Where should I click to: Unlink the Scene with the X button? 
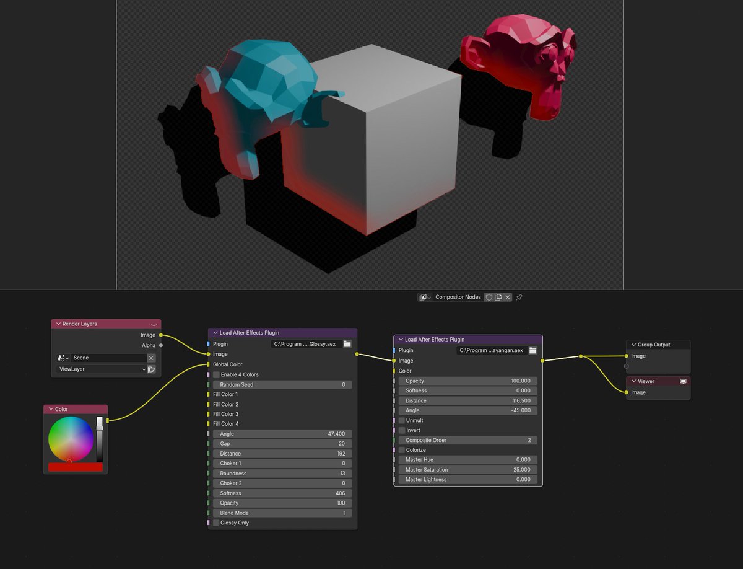click(150, 358)
